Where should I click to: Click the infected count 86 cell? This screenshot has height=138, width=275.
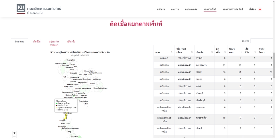[221, 72]
